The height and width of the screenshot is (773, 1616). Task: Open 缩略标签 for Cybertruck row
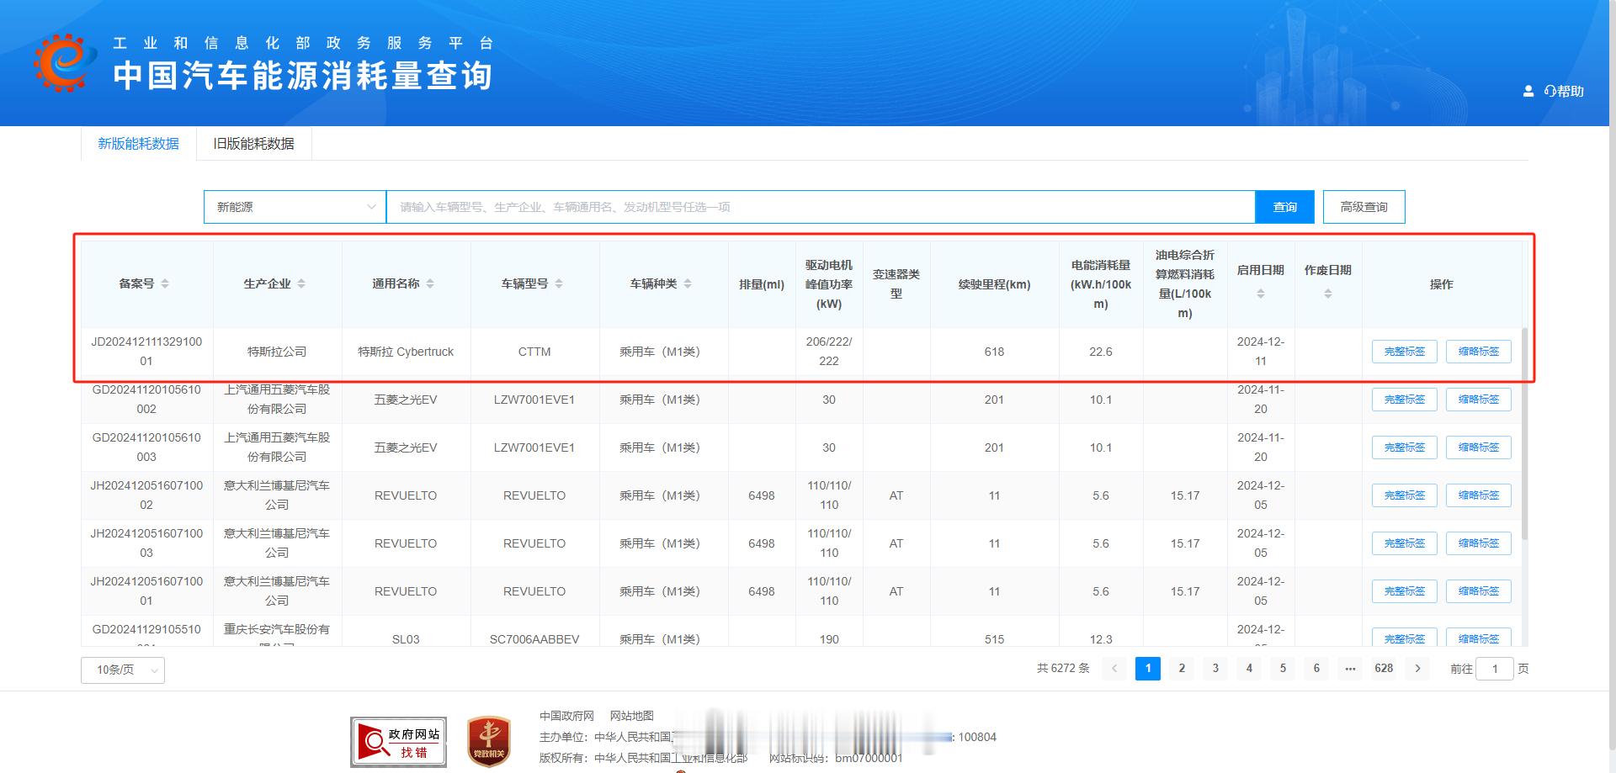point(1478,352)
